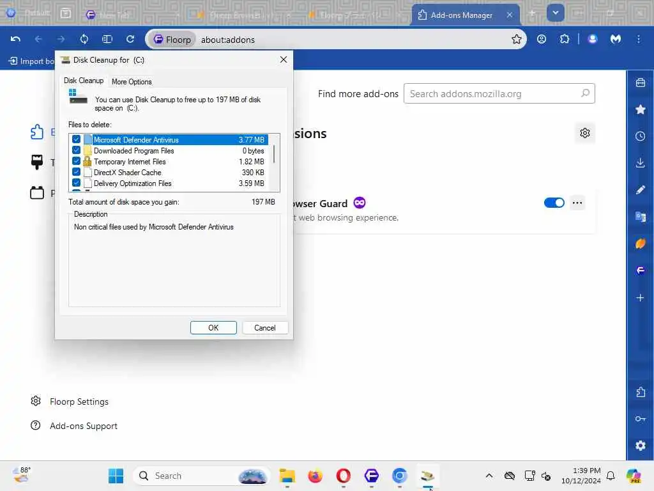654x491 pixels.
Task: Open Windows Start menu
Action: click(116, 476)
